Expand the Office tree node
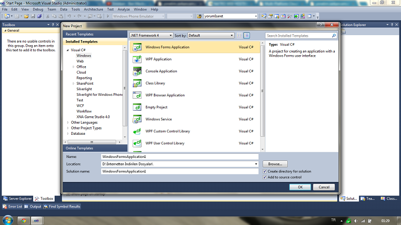The image size is (401, 225). (73, 67)
